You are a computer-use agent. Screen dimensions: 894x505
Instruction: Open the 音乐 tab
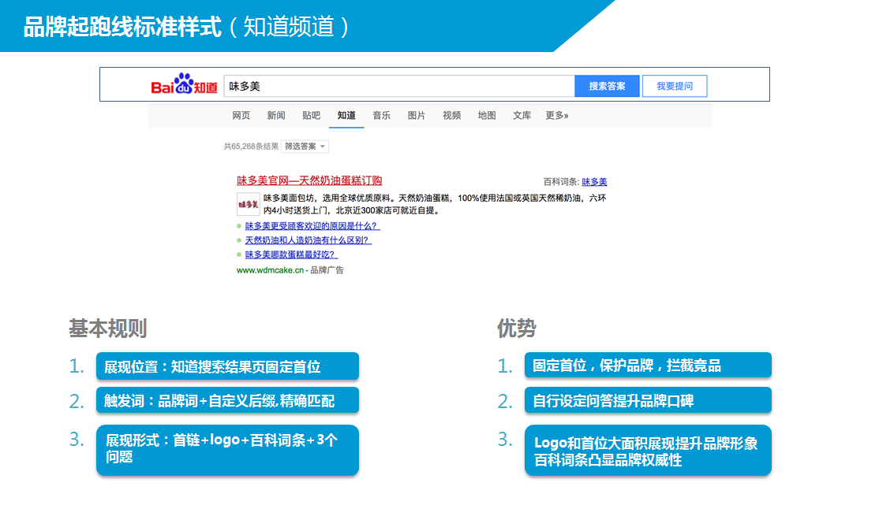coord(381,116)
